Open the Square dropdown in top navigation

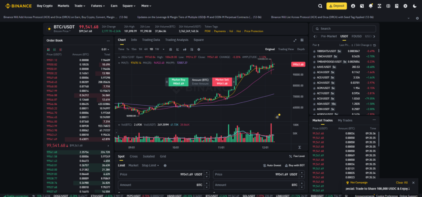(129, 6)
